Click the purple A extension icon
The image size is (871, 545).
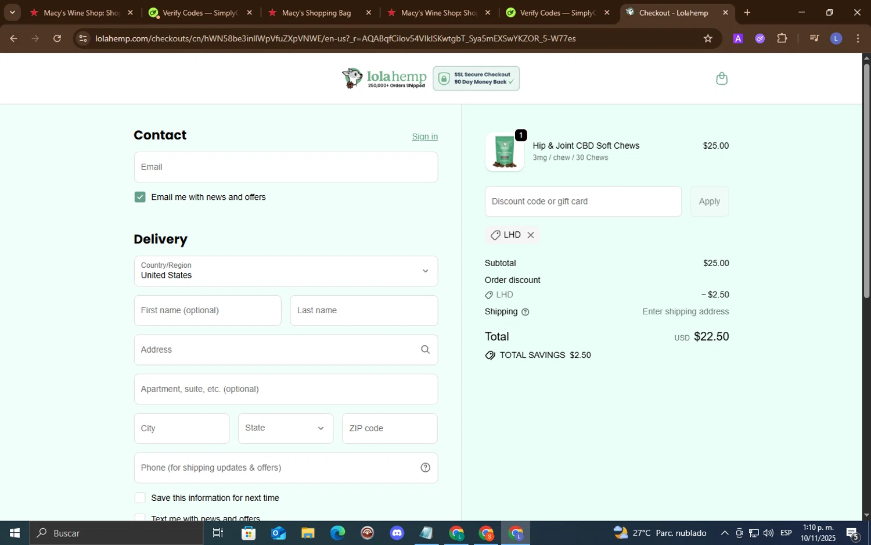(x=737, y=38)
